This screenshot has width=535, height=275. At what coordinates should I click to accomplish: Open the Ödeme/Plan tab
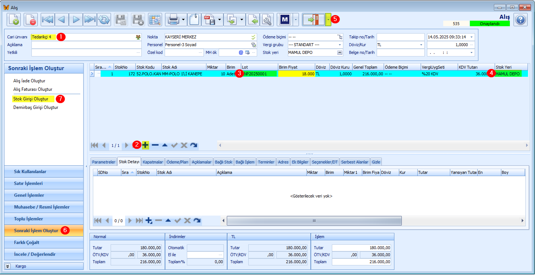pyautogui.click(x=177, y=162)
